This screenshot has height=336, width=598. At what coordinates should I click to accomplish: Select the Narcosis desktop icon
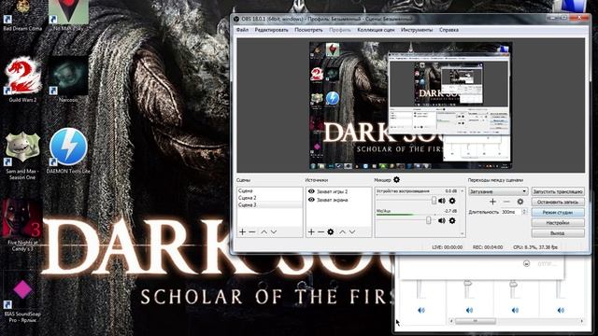tap(68, 80)
